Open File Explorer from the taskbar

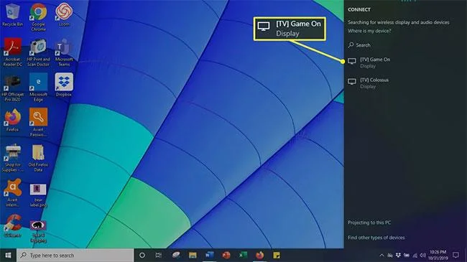coord(193,256)
